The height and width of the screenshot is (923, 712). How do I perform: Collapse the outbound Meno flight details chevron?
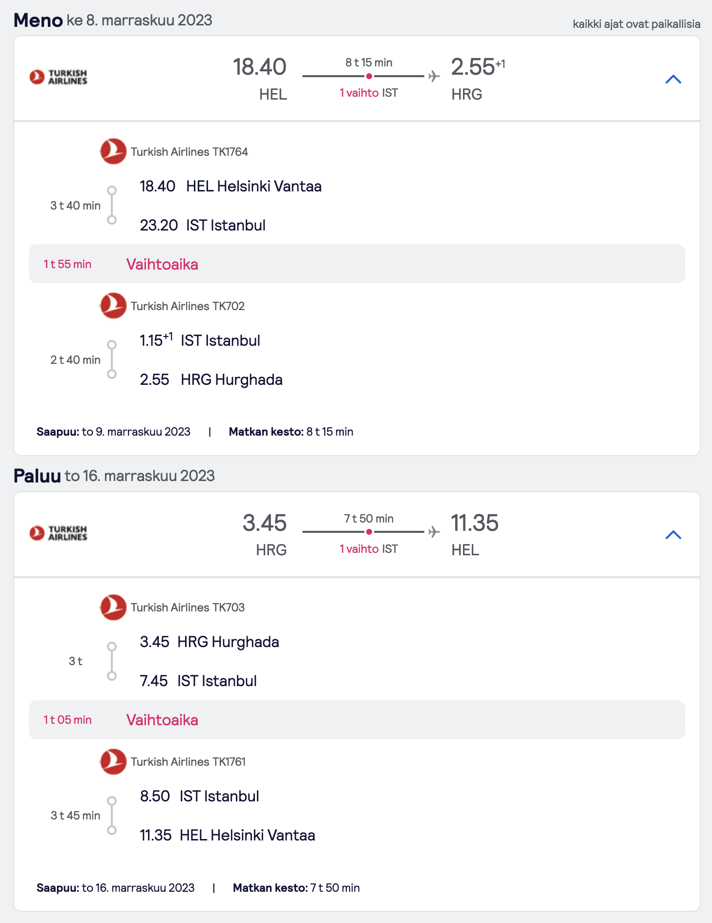[673, 79]
